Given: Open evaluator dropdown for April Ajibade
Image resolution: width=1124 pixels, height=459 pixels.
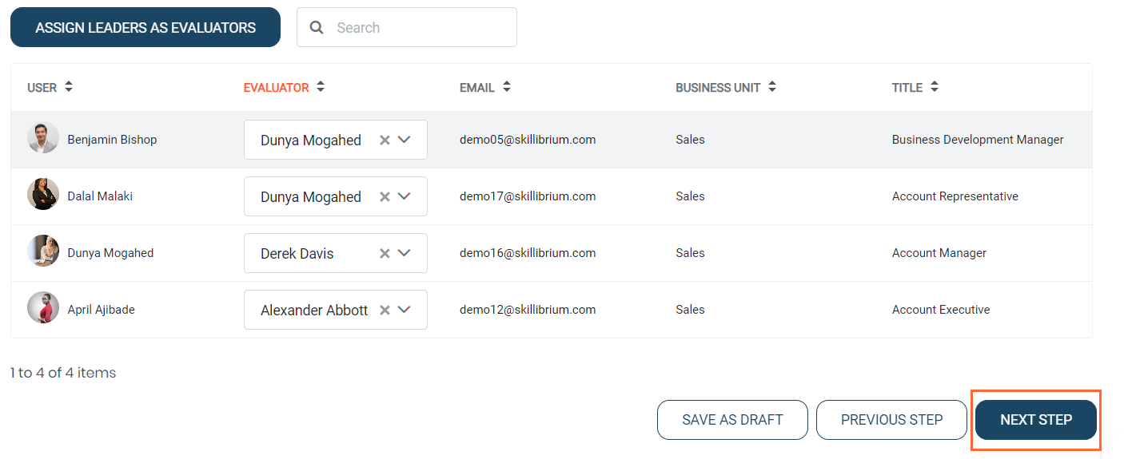Looking at the screenshot, I should (405, 310).
